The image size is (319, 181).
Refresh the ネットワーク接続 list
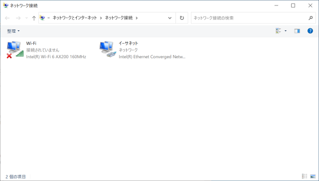pyautogui.click(x=182, y=18)
